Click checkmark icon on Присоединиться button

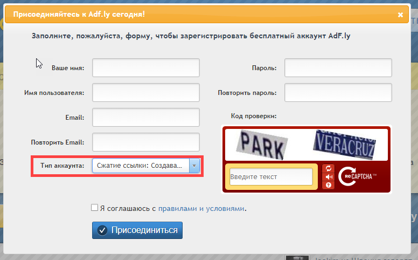(x=102, y=230)
